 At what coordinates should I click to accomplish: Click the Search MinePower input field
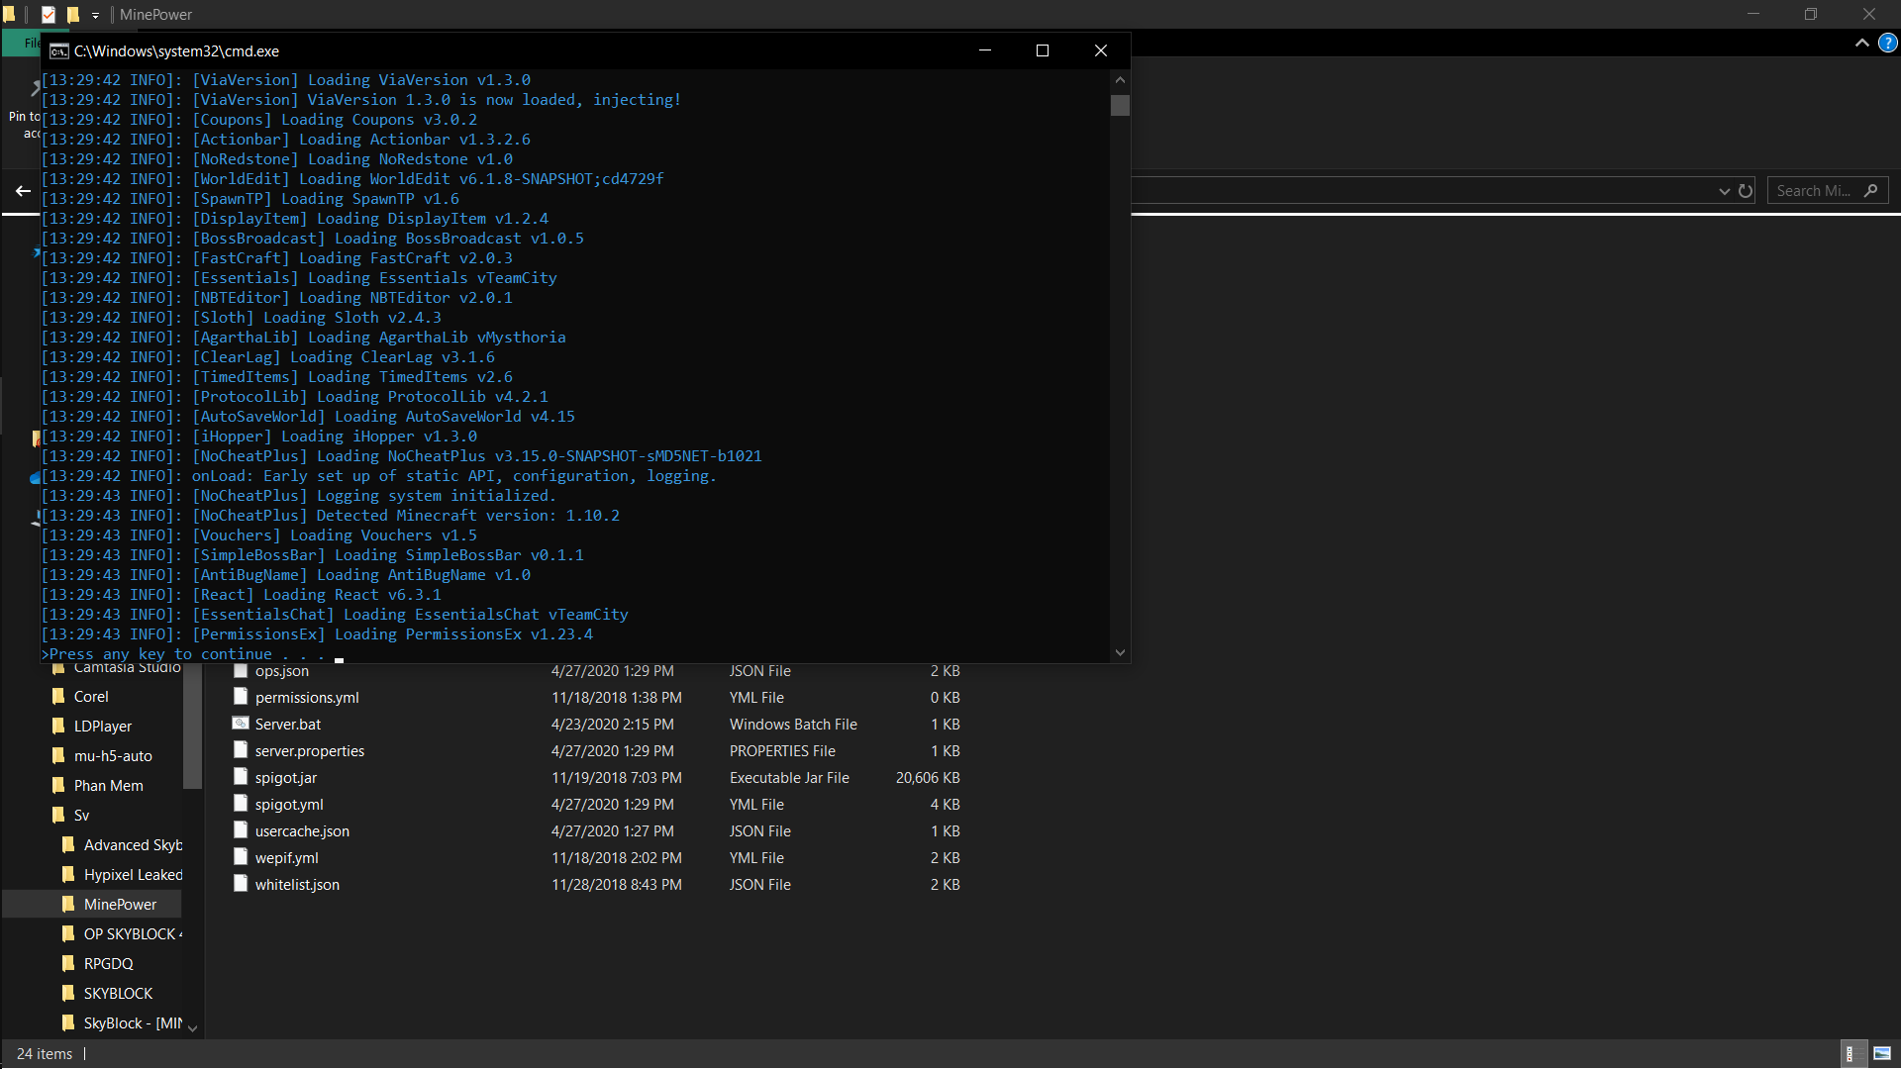(x=1814, y=190)
